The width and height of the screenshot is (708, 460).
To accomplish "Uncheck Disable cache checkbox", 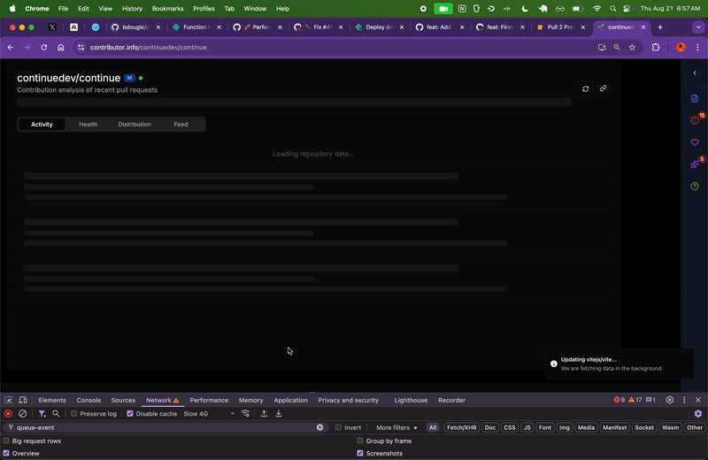I will (x=130, y=413).
